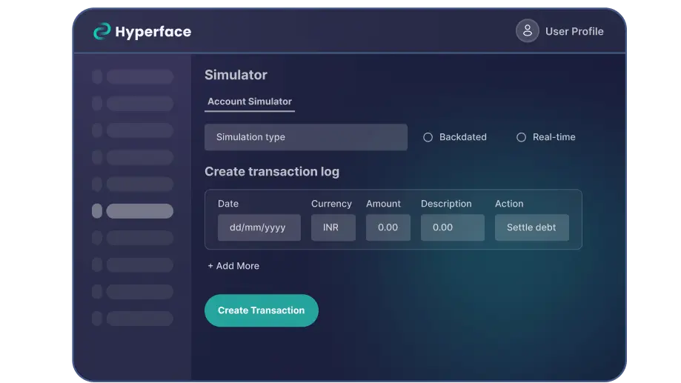
Task: Click the highlighted active sidebar icon
Action: [97, 211]
